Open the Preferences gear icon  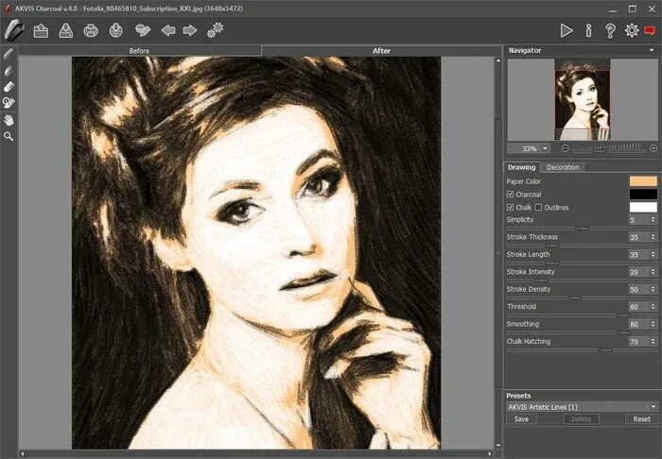(632, 30)
